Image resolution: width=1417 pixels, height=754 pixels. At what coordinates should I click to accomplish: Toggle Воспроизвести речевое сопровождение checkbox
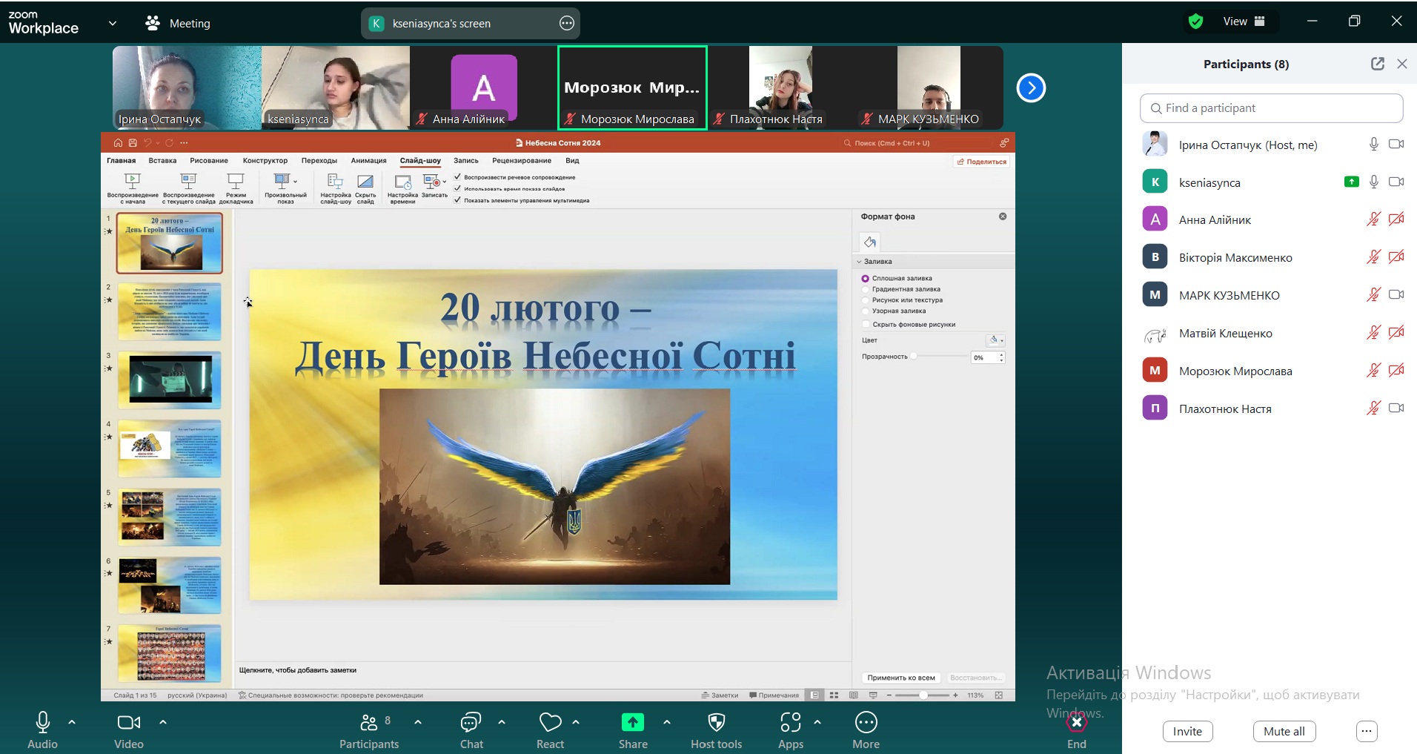pos(457,177)
